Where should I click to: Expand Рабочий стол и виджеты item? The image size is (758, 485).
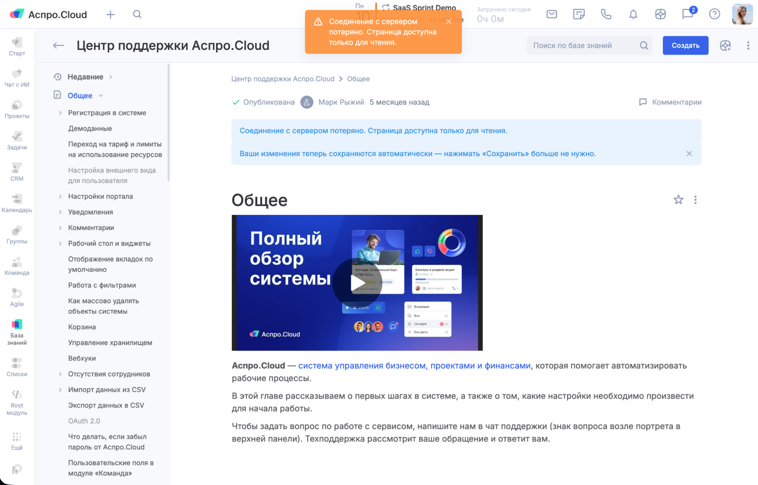pos(60,243)
